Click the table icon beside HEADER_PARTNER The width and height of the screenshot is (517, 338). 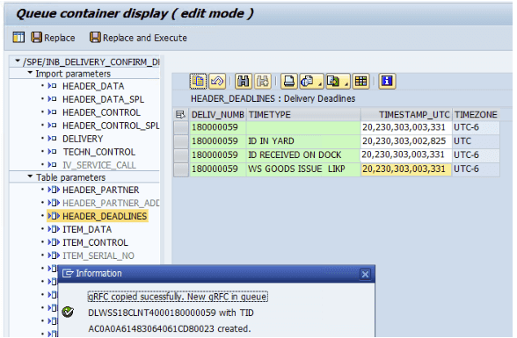pyautogui.click(x=54, y=190)
